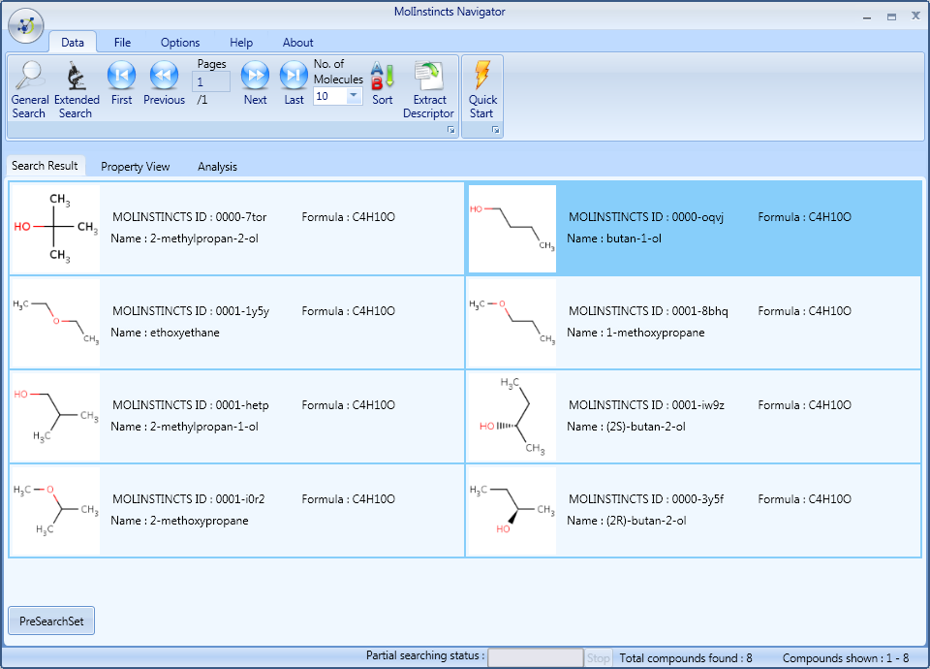Click the Partial searching status progress bar
Viewport: 930px width, 669px height.
point(535,657)
